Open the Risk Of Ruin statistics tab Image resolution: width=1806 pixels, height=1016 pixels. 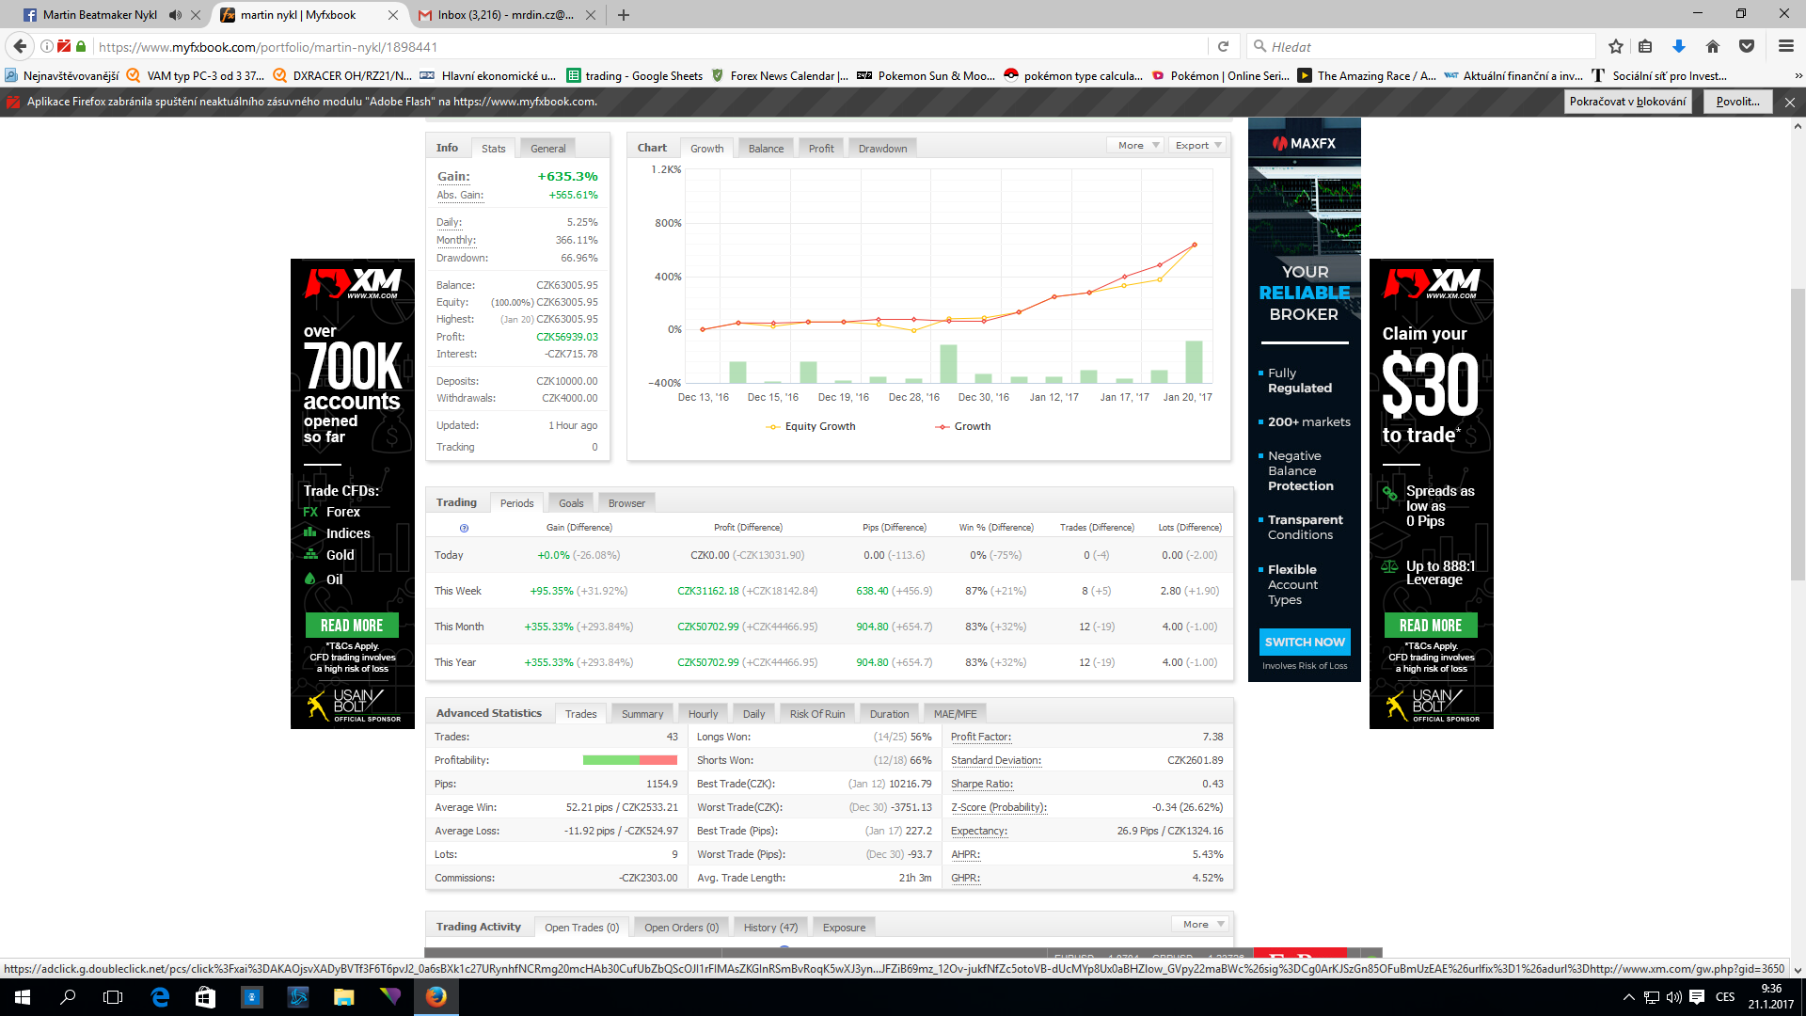(817, 714)
